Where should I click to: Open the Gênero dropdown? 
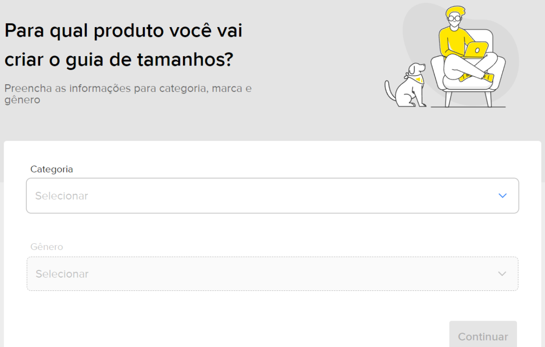tap(272, 274)
